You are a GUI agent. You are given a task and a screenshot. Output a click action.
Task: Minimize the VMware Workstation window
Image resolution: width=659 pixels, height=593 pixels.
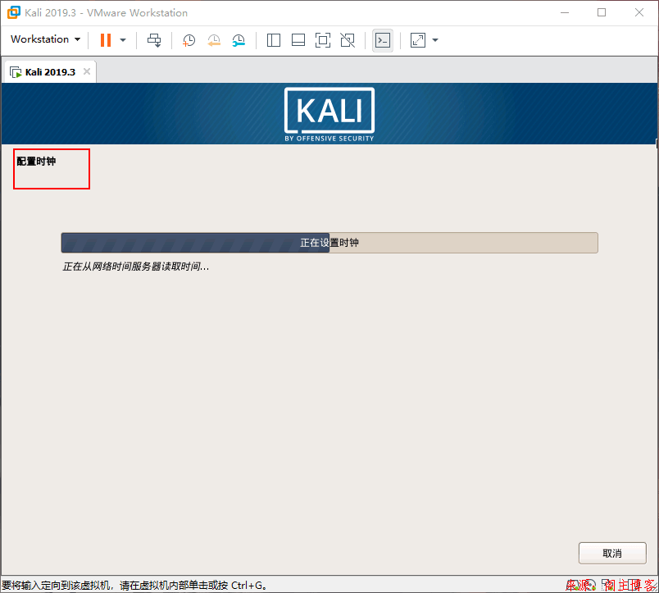click(565, 12)
